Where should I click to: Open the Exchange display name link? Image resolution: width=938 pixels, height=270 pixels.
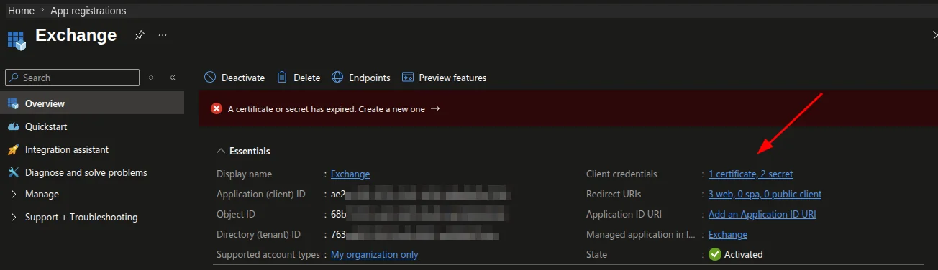click(x=350, y=174)
